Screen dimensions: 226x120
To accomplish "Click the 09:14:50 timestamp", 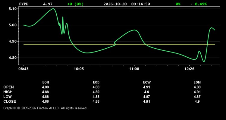I will coord(140,4).
